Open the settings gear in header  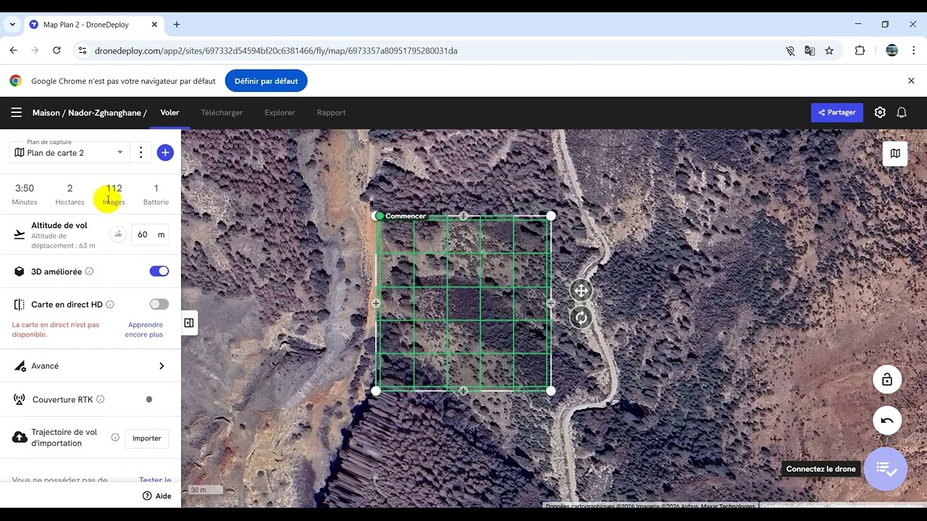(880, 112)
